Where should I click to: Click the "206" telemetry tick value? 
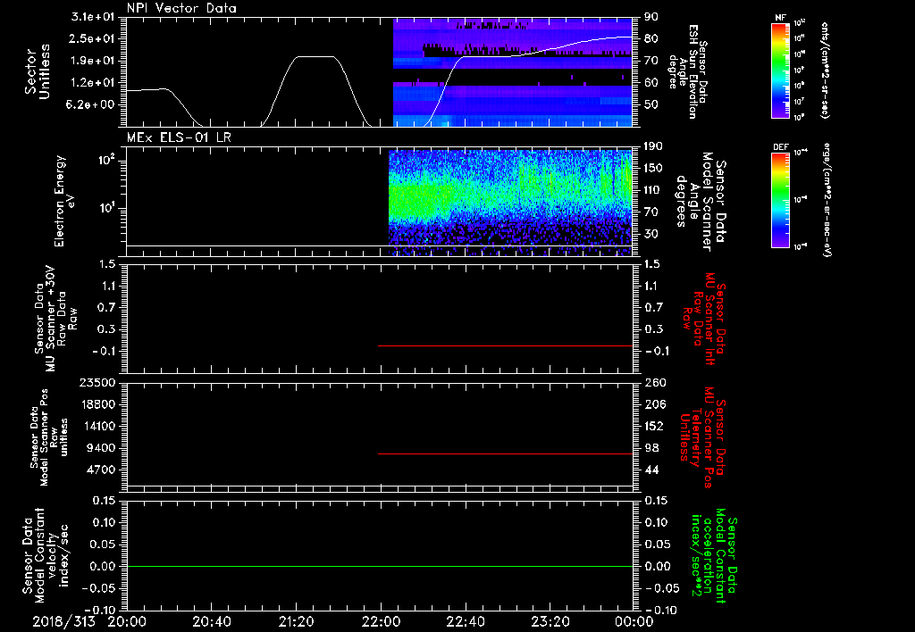pyautogui.click(x=655, y=404)
